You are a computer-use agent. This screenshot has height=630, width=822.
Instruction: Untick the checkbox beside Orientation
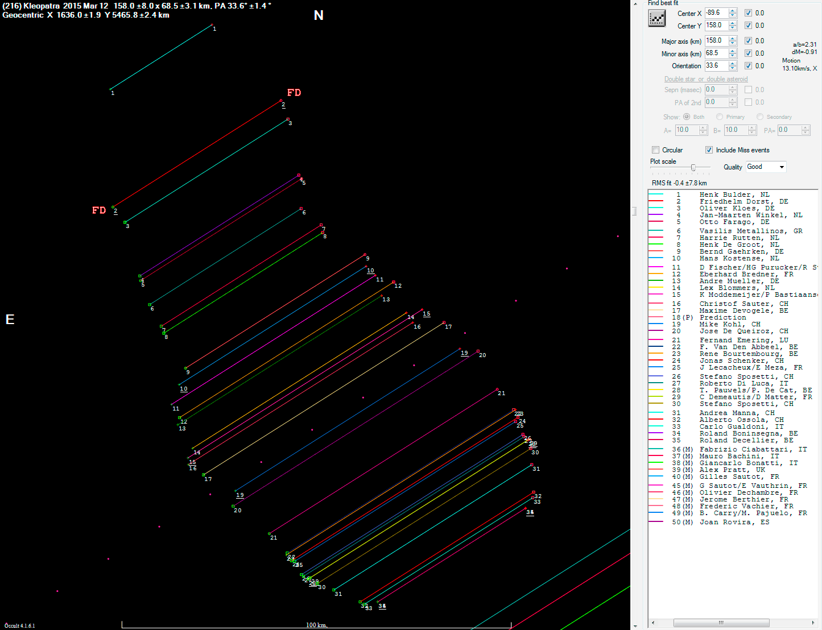click(749, 66)
